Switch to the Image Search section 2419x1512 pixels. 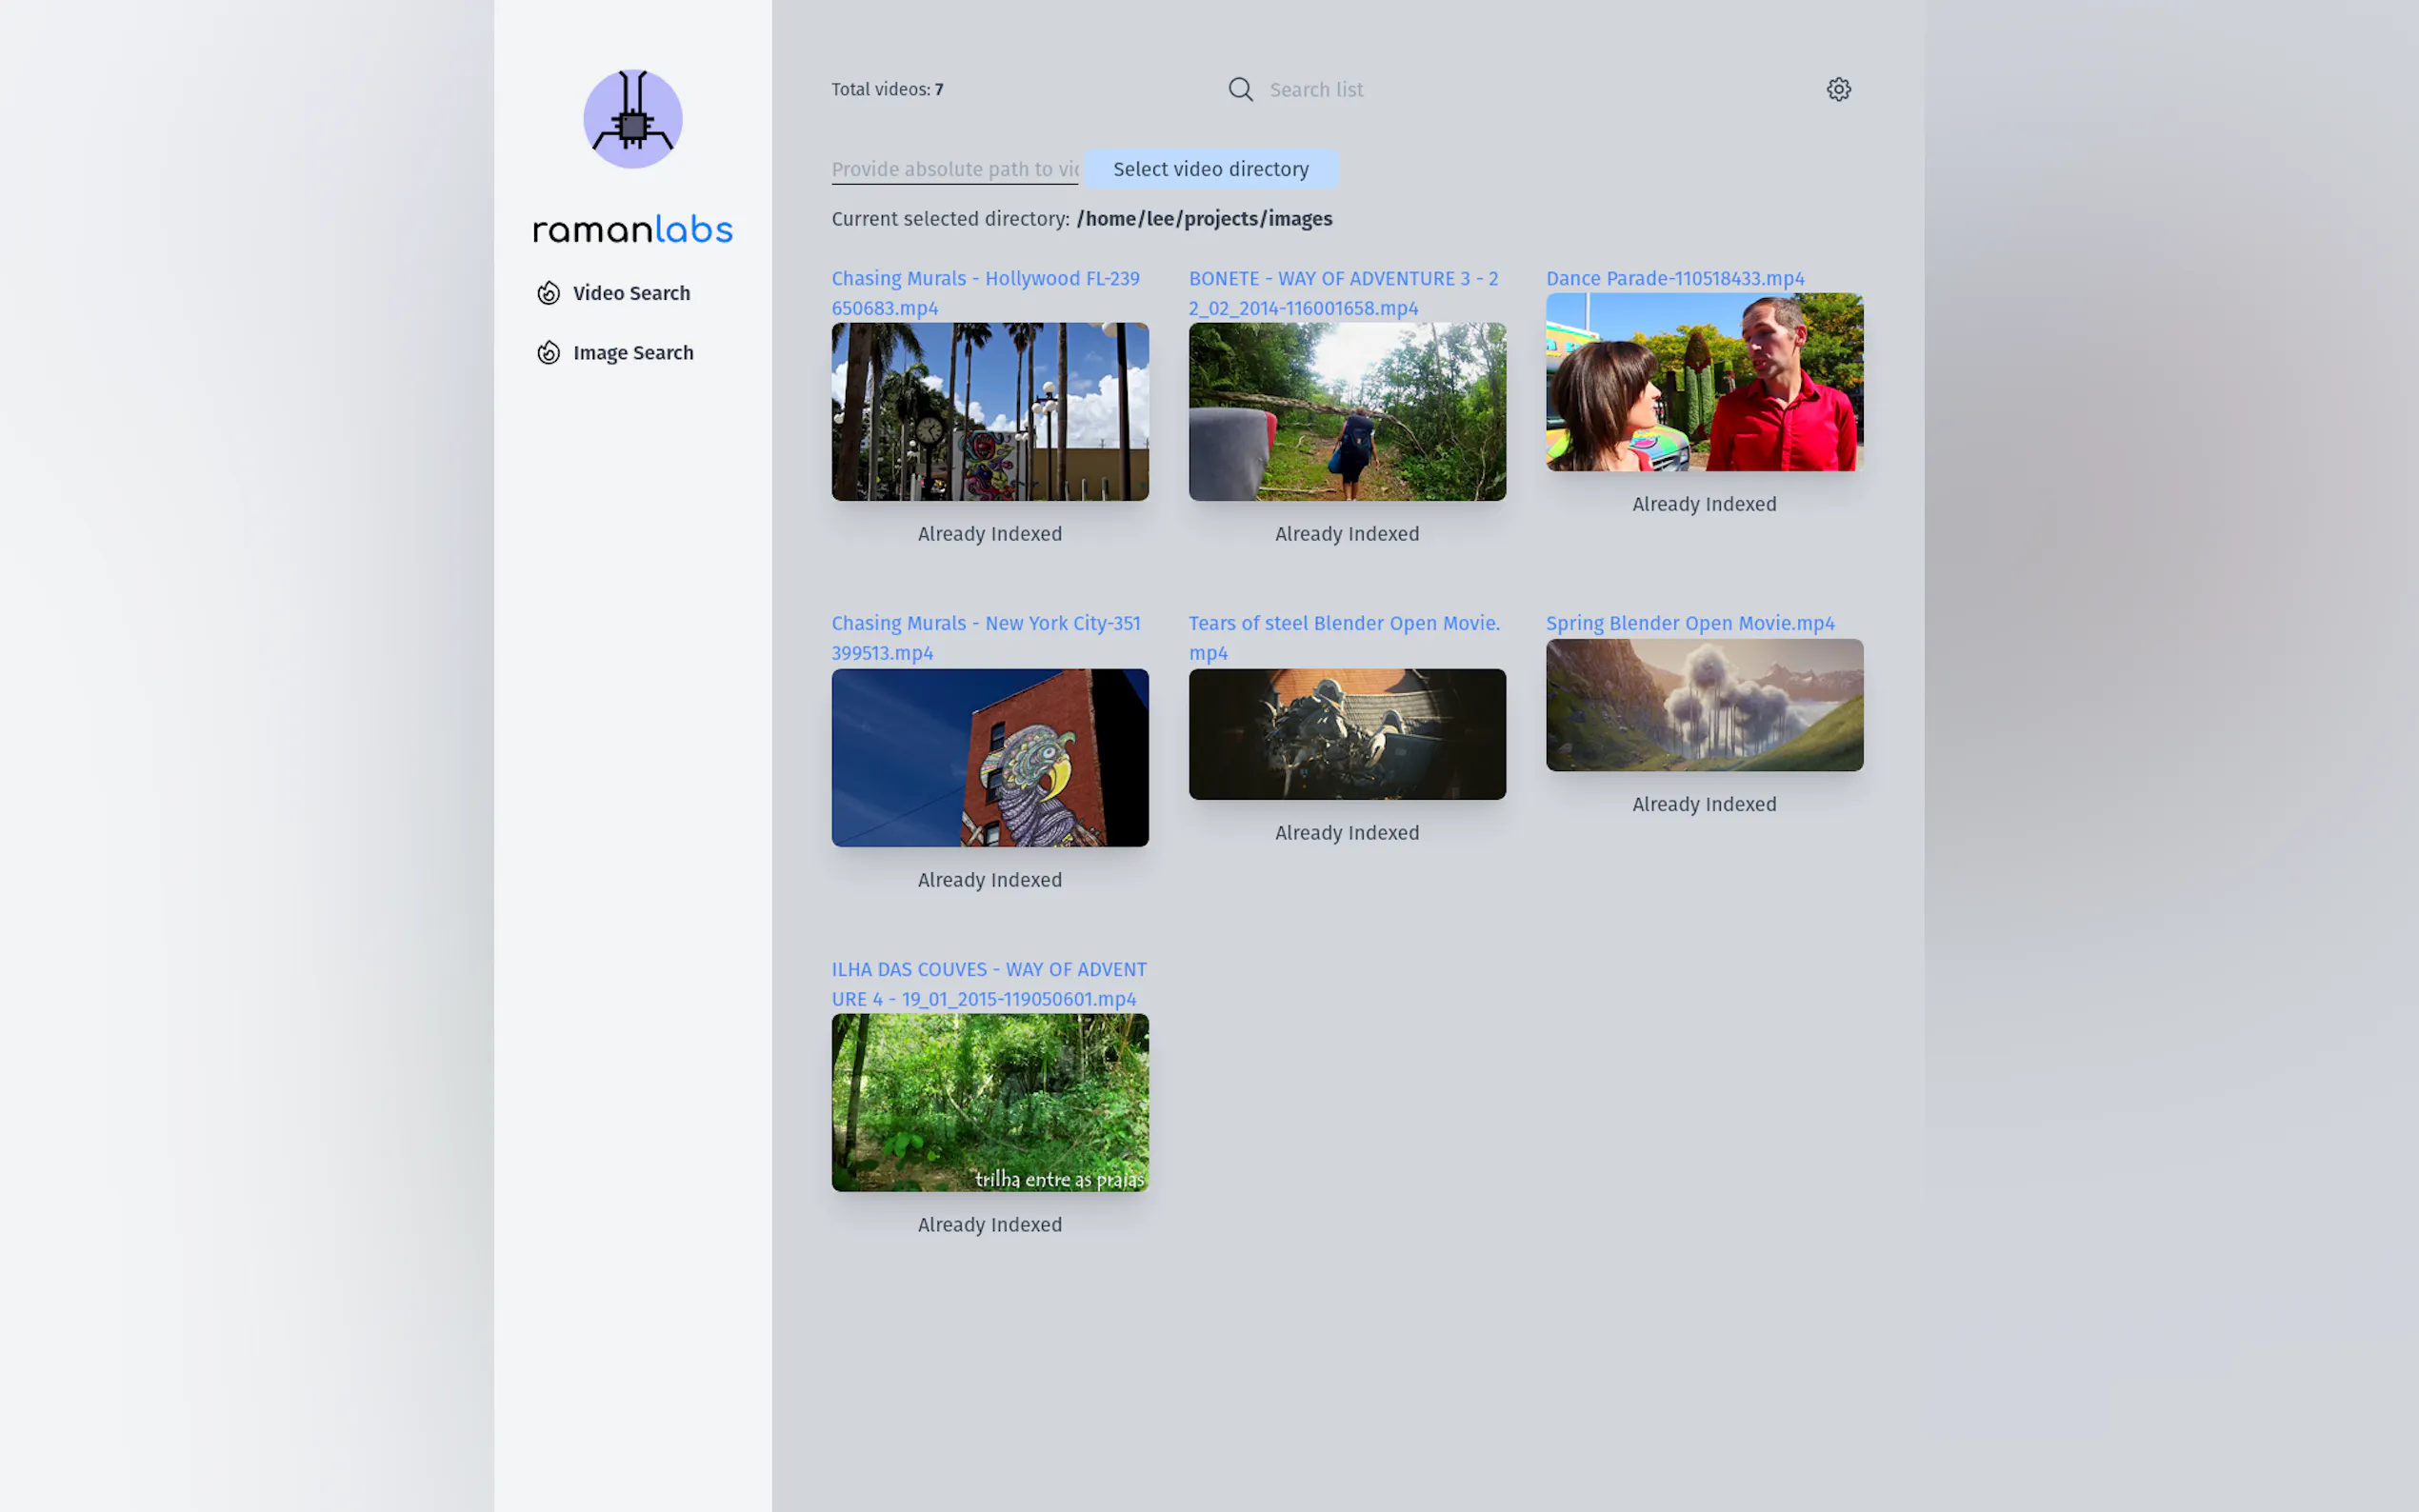click(x=633, y=353)
